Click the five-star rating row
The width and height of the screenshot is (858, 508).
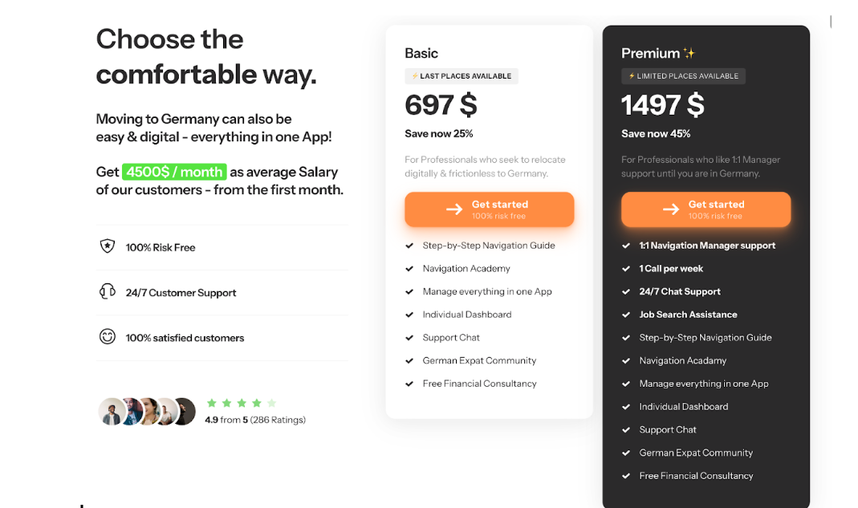(x=242, y=403)
